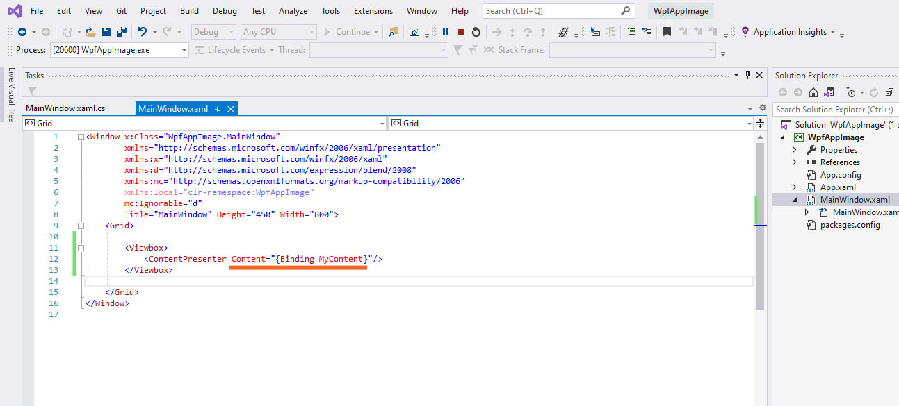
Task: Click the Save All icon in toolbar
Action: (121, 32)
